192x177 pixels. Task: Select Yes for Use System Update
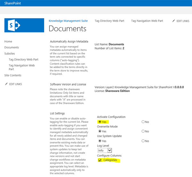click(100, 141)
